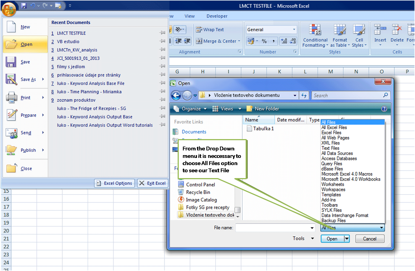
Task: Expand the Prepare submenu arrow
Action: [x=43, y=115]
